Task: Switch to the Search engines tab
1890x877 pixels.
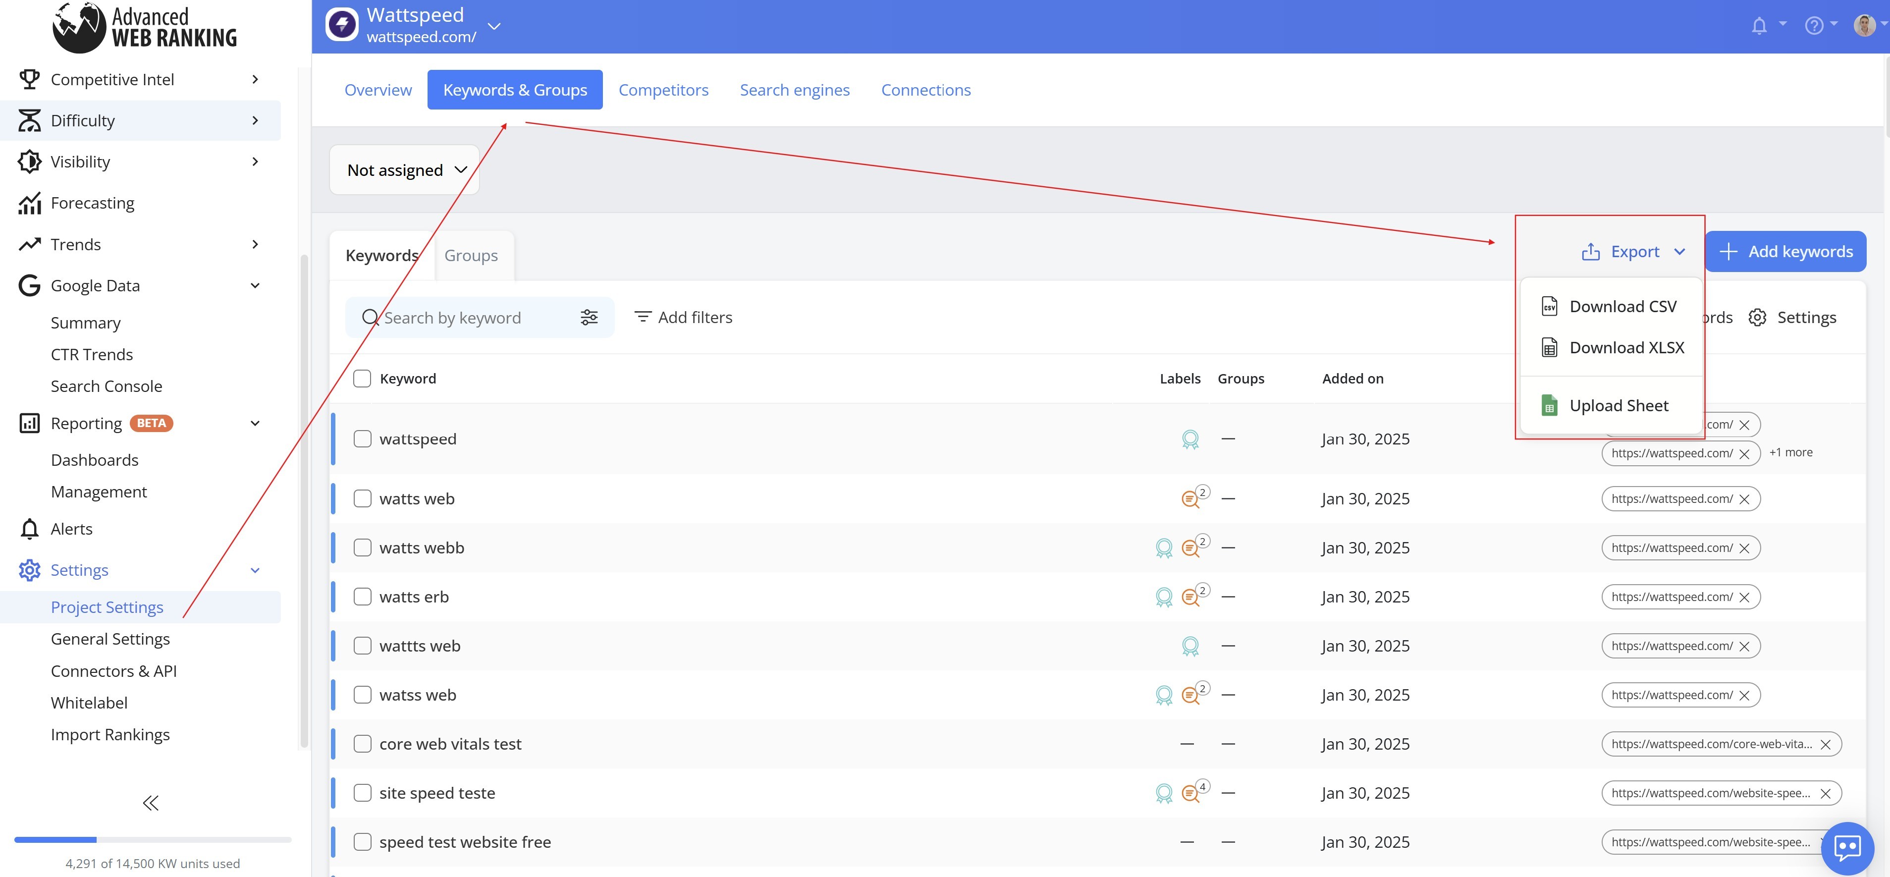Action: (795, 90)
